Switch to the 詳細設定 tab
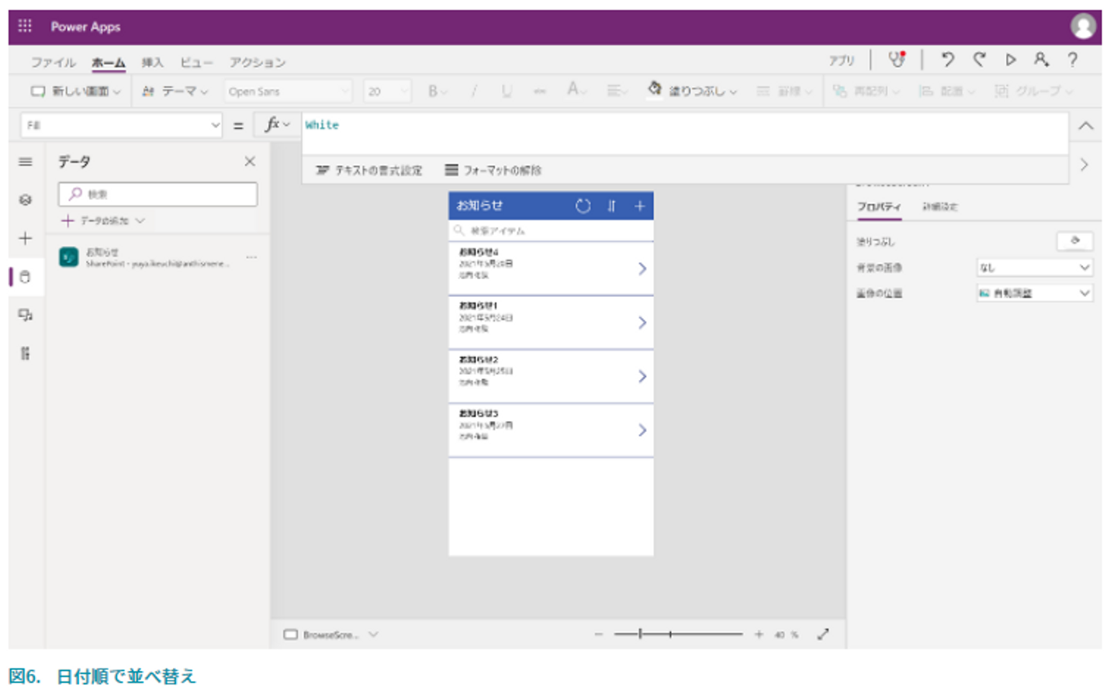The image size is (1117, 698). [939, 207]
